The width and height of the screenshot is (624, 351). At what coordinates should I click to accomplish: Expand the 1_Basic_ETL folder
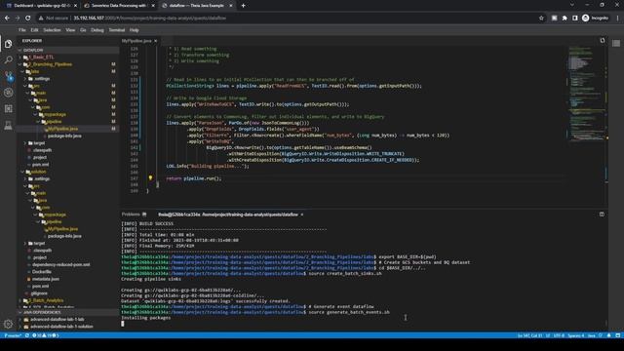click(x=19, y=58)
